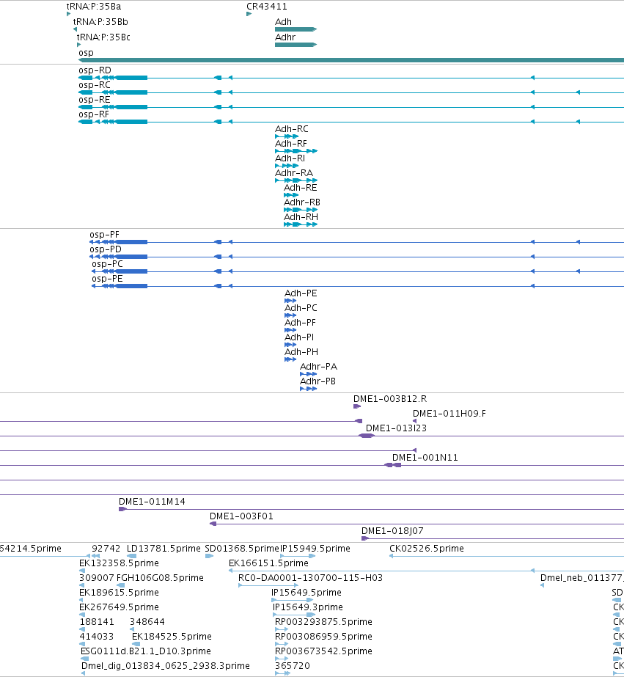Select the FGH106G08.5prime EST label
Viewport: 624px width, 677px height.
point(160,578)
